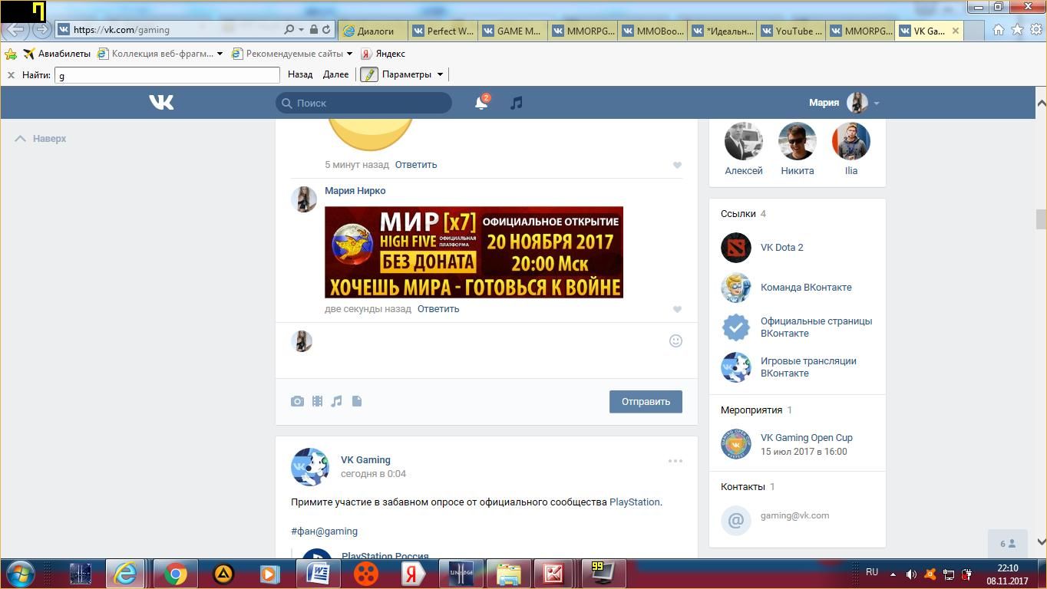
Task: Click browser forward arrow button
Action: coord(41,30)
